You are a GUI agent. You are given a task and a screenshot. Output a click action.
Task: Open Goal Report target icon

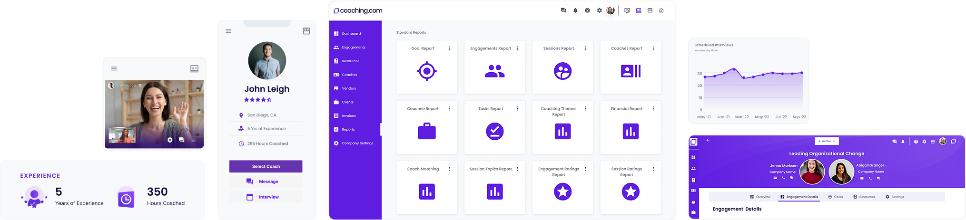click(427, 71)
